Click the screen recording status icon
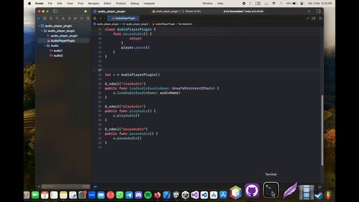Screen dimensions: 359x202 pos(244,3)
